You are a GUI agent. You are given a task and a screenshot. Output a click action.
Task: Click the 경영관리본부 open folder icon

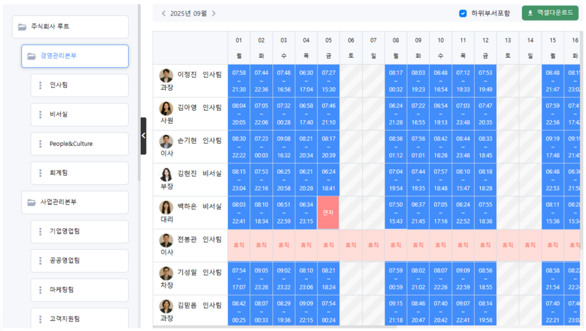pyautogui.click(x=31, y=56)
